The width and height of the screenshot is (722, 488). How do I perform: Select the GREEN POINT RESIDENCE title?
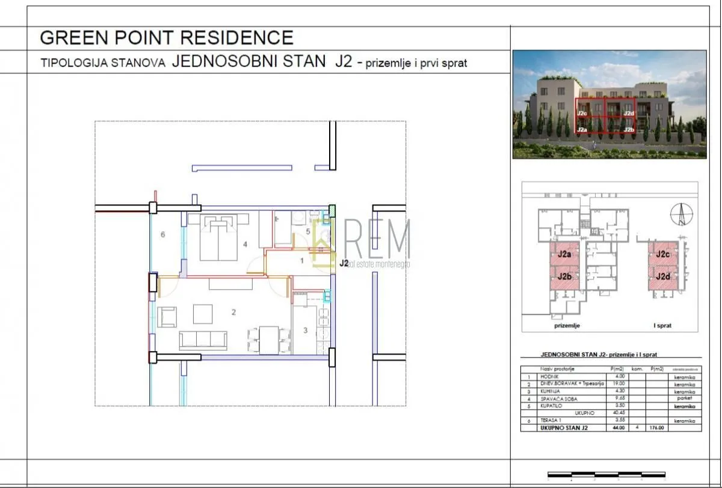pos(167,37)
